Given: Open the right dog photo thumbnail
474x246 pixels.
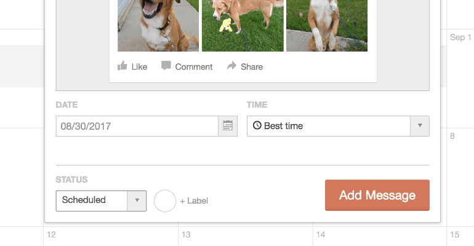Looking at the screenshot, I should tap(327, 25).
